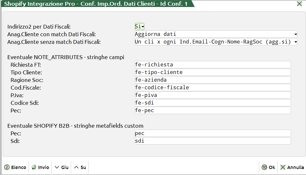Close the dialog with title-bar X
306x175 pixels.
point(299,4)
